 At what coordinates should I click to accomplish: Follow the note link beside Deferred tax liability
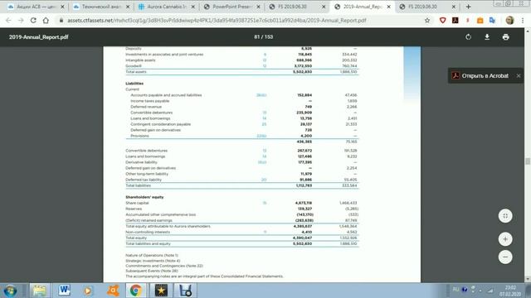tap(264, 180)
